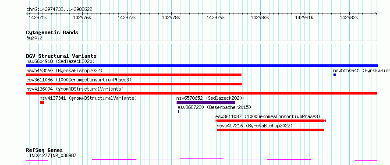Click the small red nsv4137341 marker
The image size is (390, 165).
coord(42,102)
